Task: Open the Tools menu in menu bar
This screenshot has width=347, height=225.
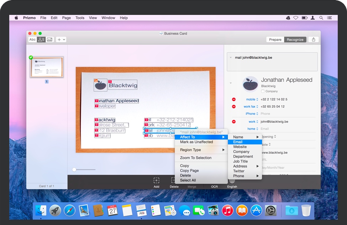Action: [80, 18]
